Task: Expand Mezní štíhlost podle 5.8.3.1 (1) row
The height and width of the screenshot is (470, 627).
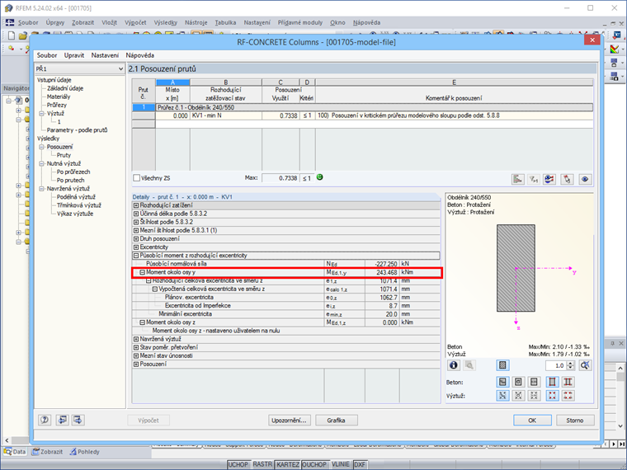Action: [x=136, y=230]
